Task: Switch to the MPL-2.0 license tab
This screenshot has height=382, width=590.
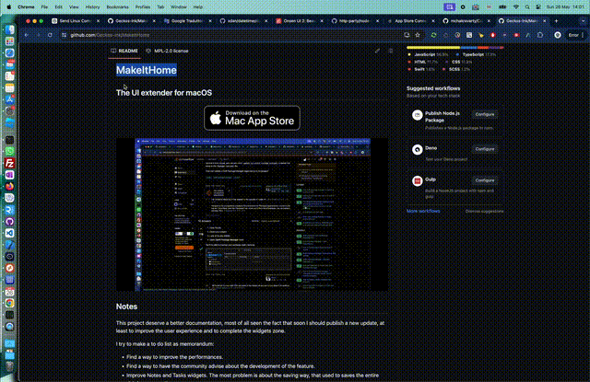Action: point(172,51)
